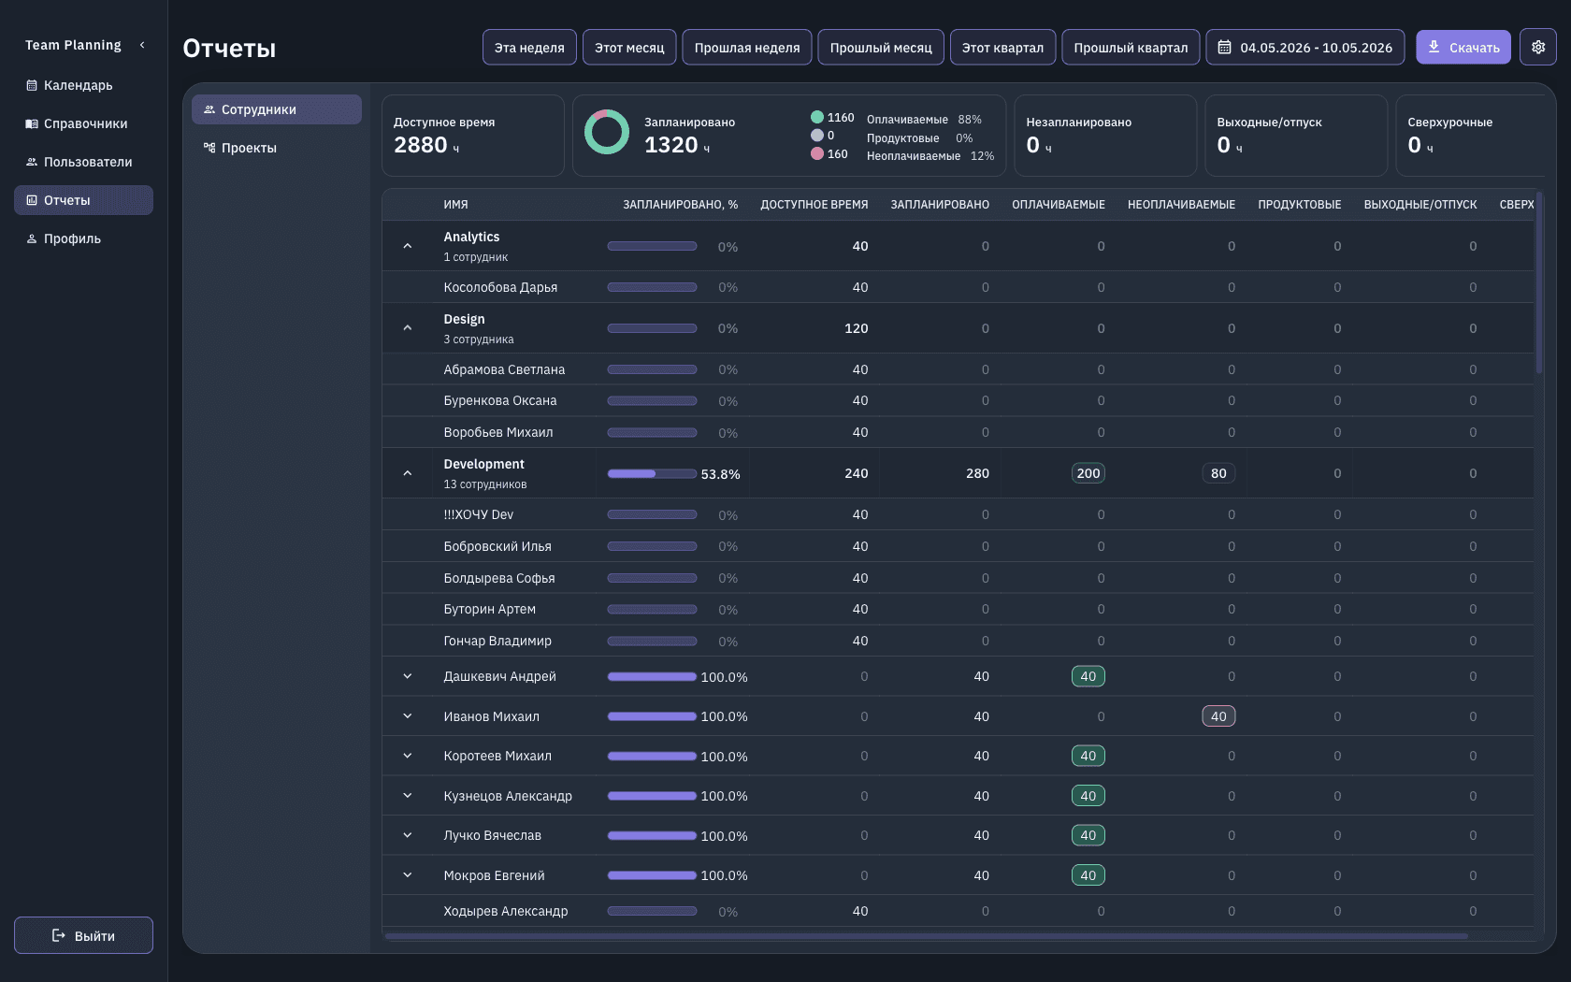Image resolution: width=1571 pixels, height=982 pixels.
Task: Select the Этот квартал period filter
Action: (1002, 47)
